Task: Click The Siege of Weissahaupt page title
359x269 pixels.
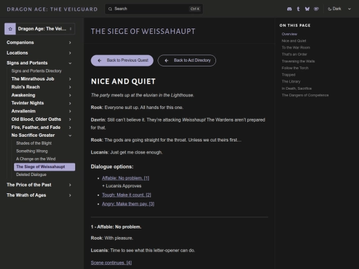Action: (x=143, y=31)
